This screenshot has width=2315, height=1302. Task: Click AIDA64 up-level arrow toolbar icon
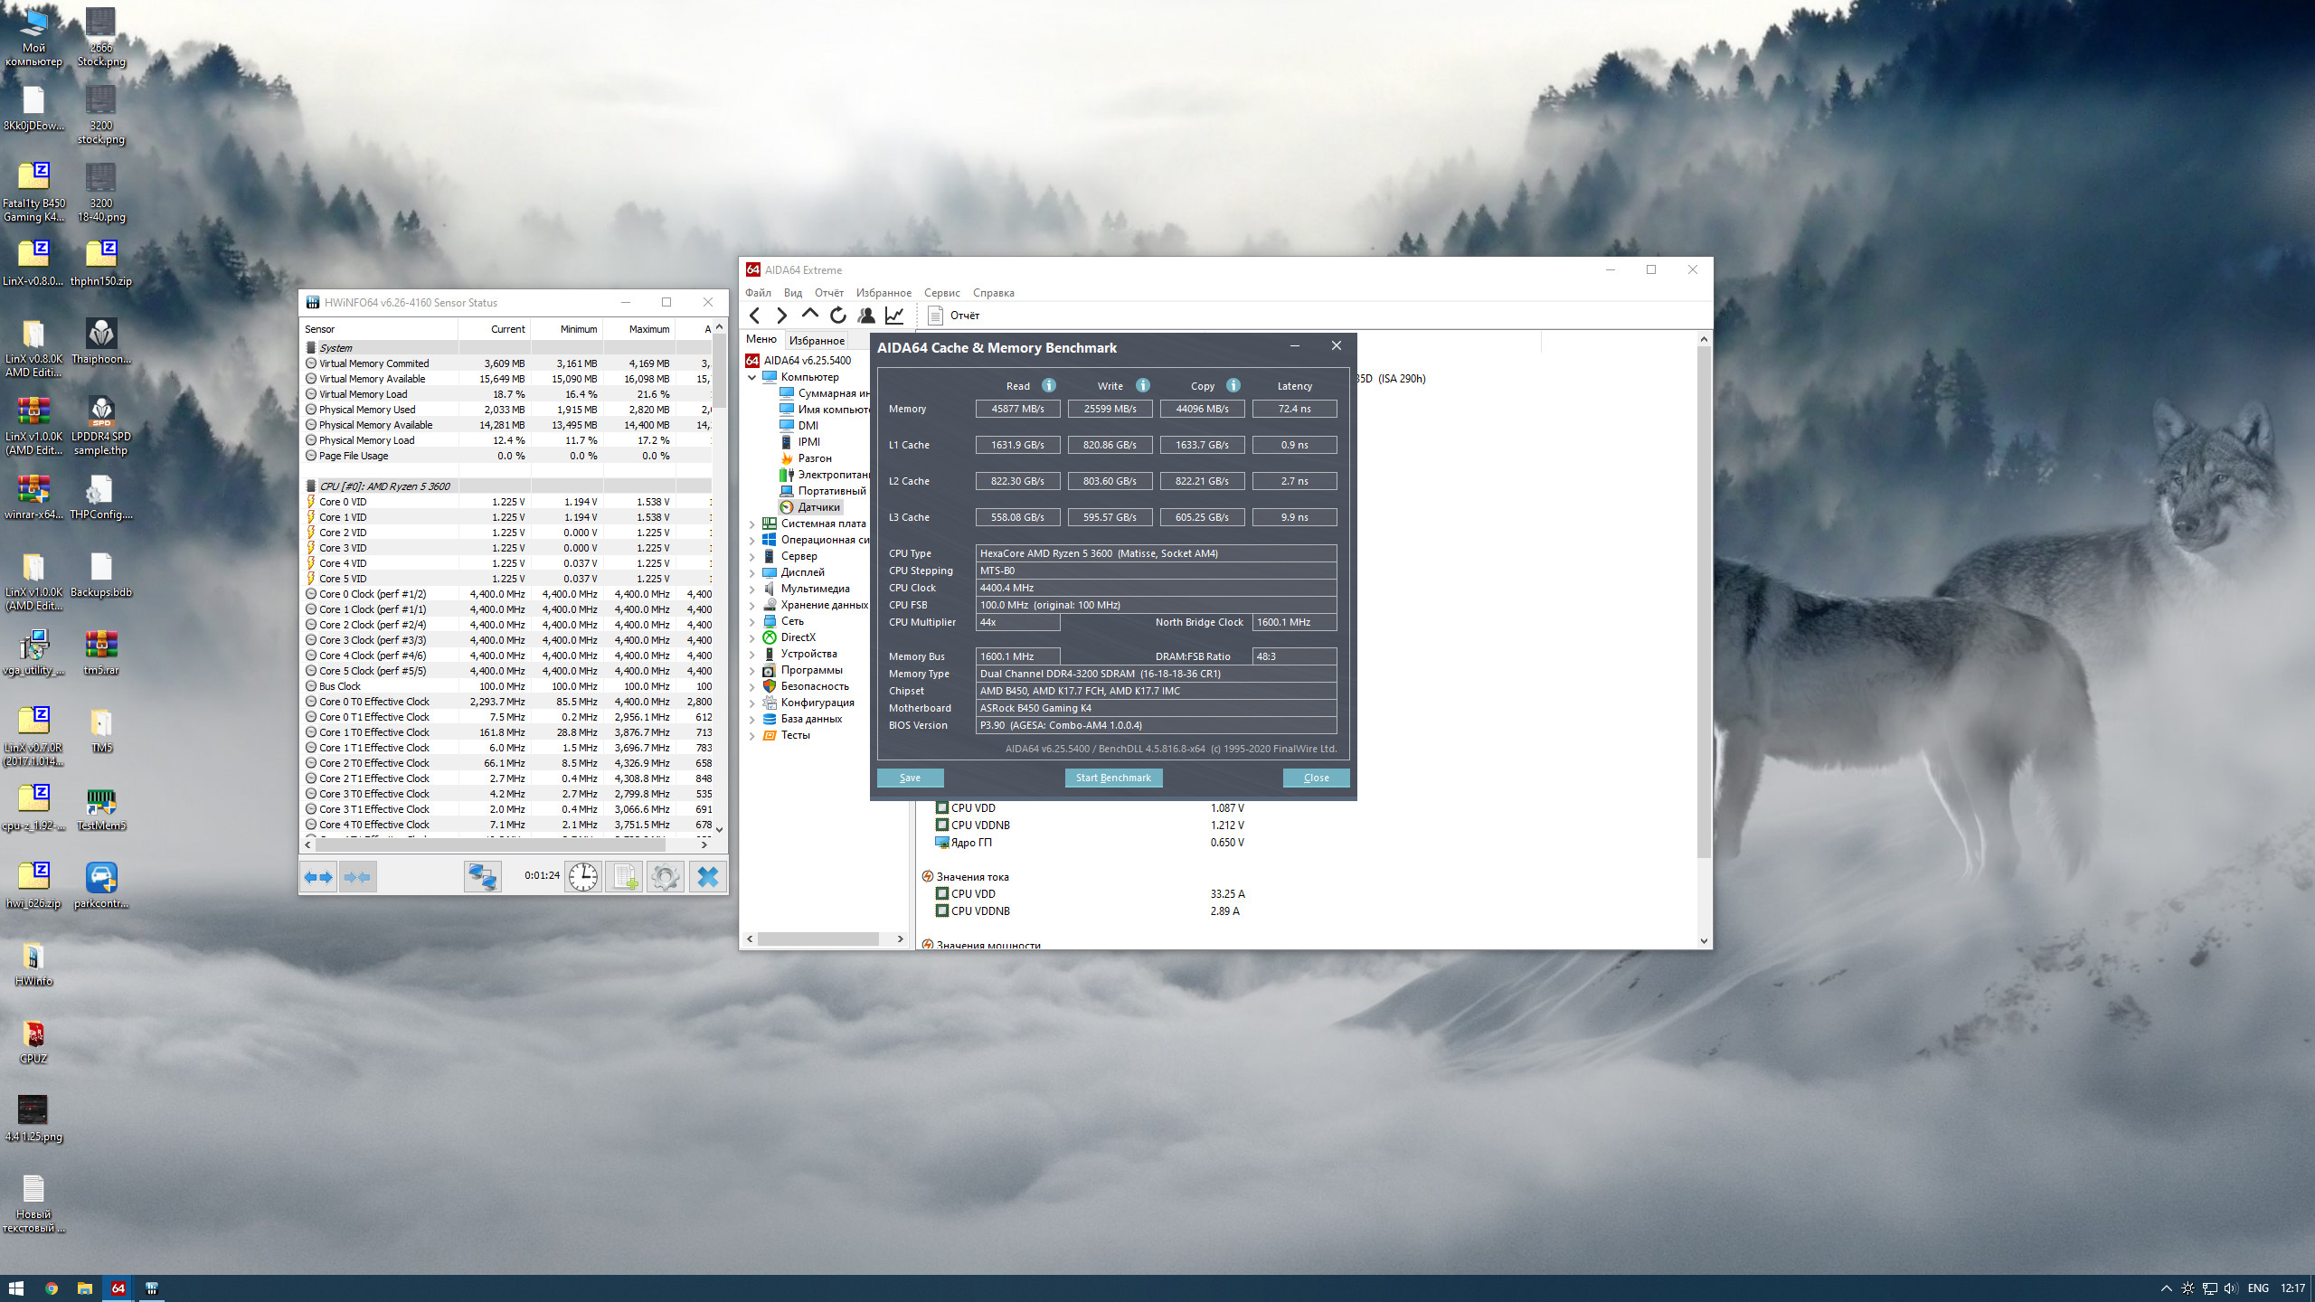pyautogui.click(x=810, y=315)
